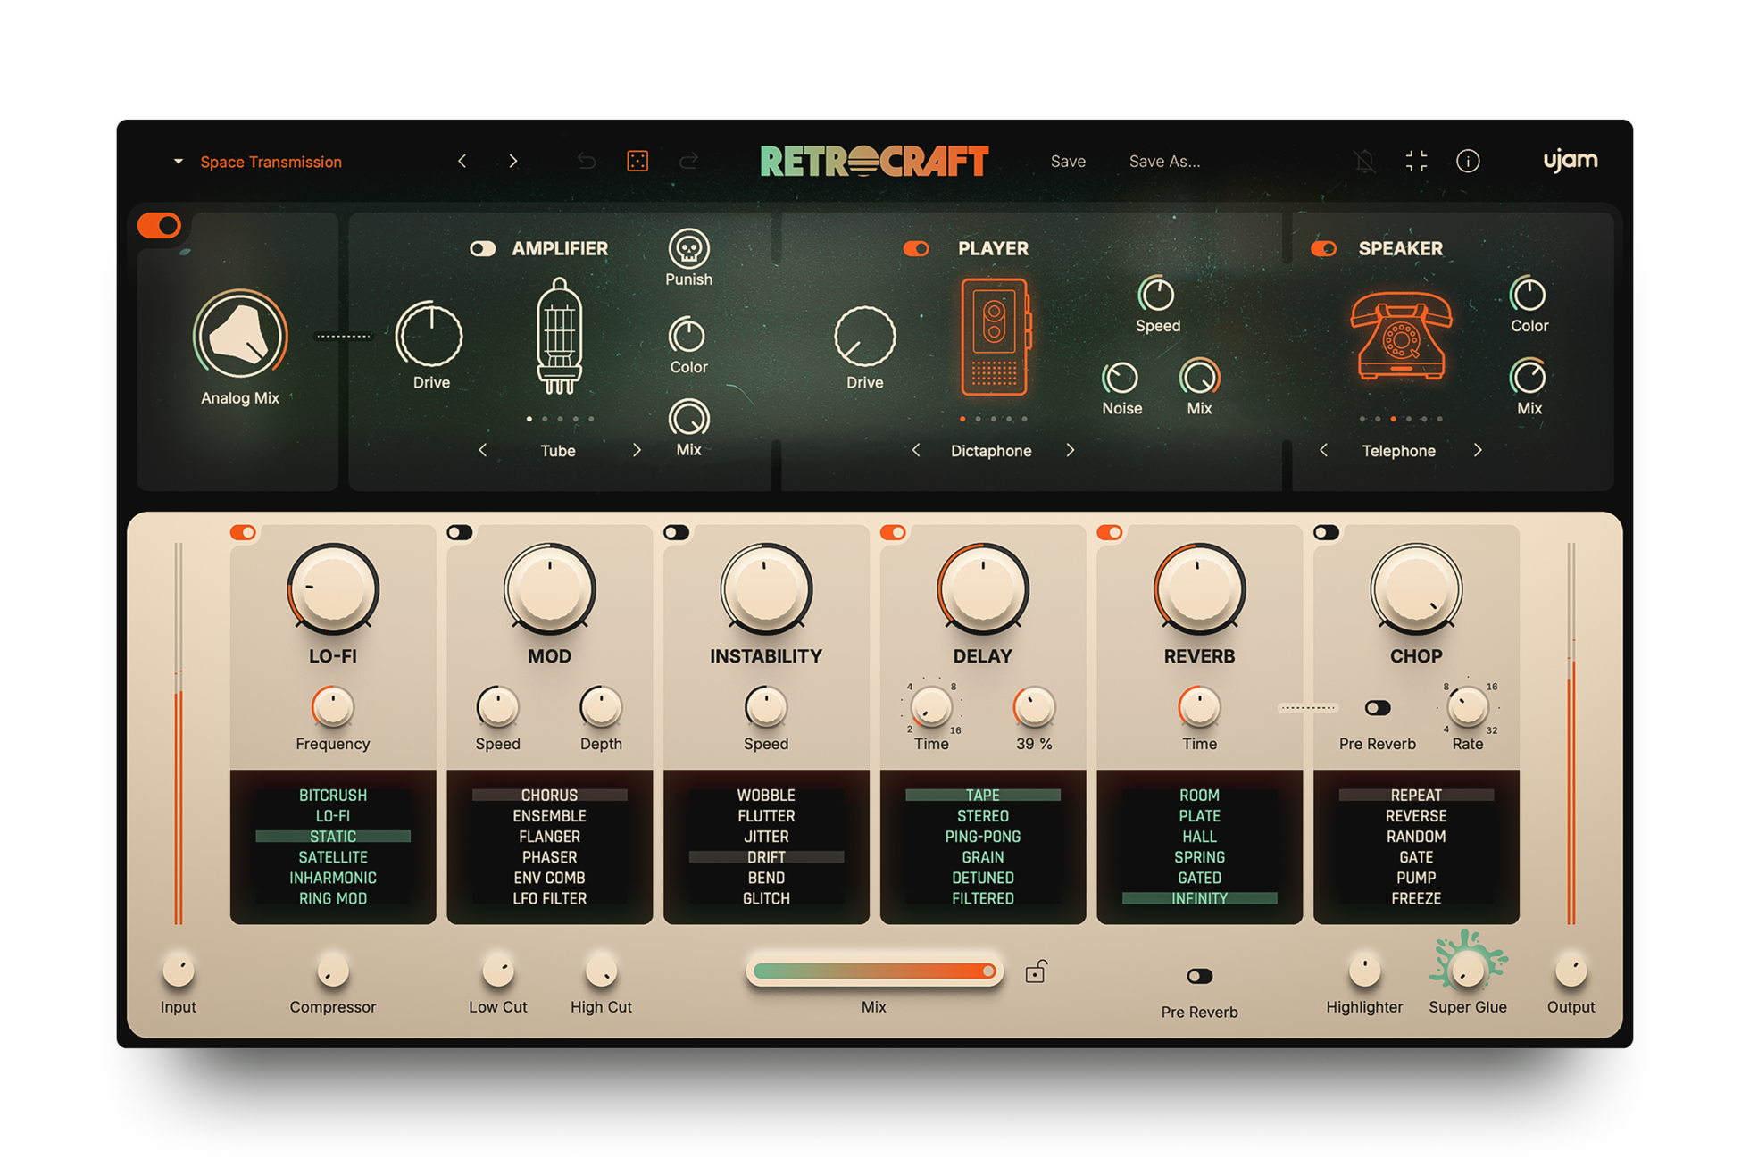Select next amplifier type after Tube
1750x1167 pixels.
637,450
